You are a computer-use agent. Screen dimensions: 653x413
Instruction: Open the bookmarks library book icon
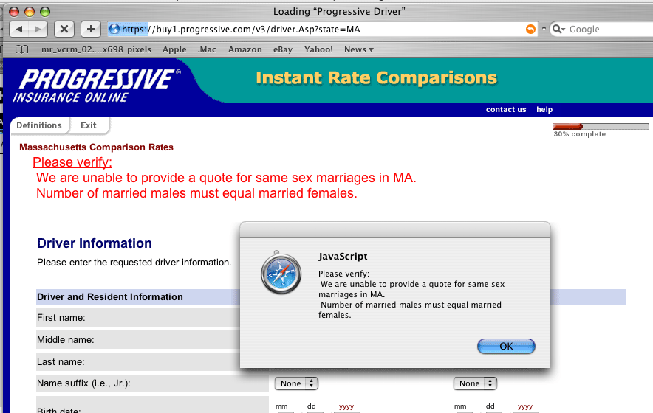tap(22, 49)
